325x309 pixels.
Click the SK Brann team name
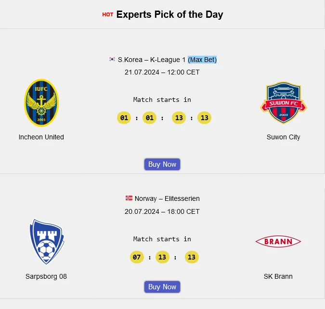[x=278, y=276]
